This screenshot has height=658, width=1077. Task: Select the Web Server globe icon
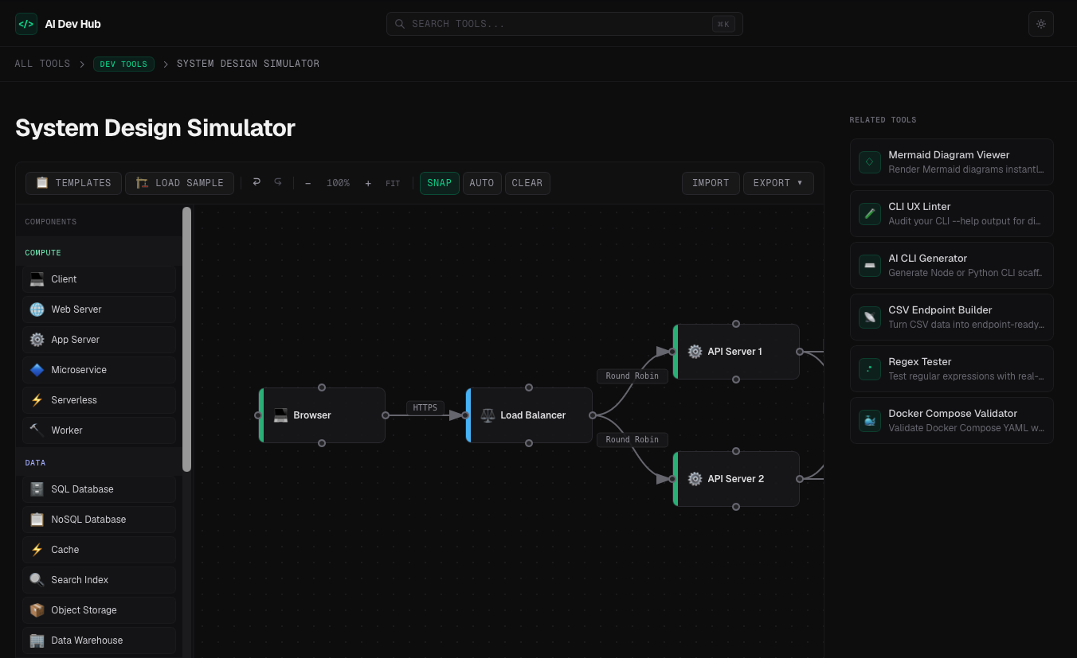point(37,310)
